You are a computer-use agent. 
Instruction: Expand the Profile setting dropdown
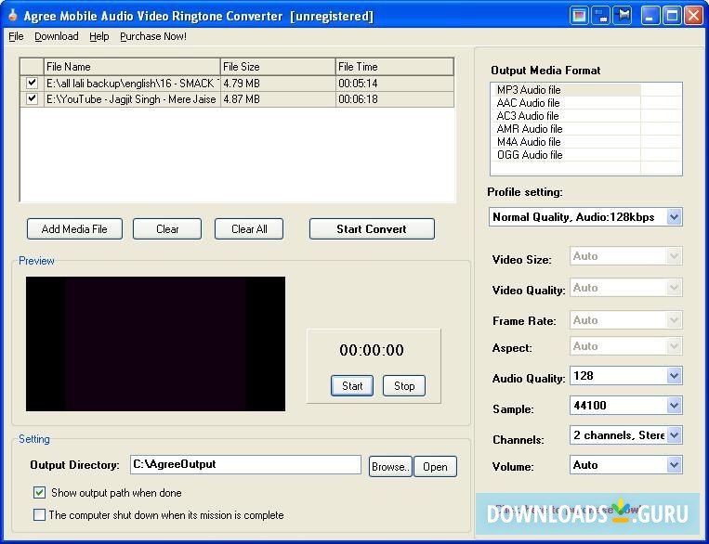click(674, 217)
